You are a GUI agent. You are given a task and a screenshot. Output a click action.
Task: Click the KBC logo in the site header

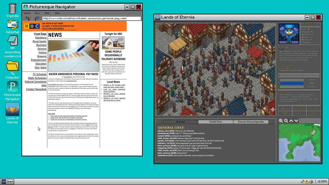(32, 26)
